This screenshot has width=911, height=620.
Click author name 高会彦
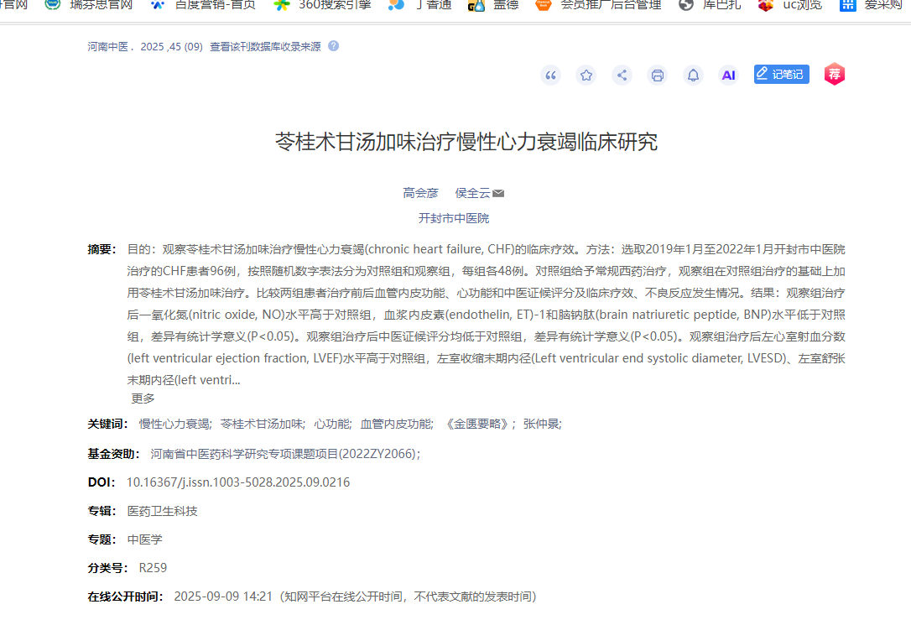(420, 192)
